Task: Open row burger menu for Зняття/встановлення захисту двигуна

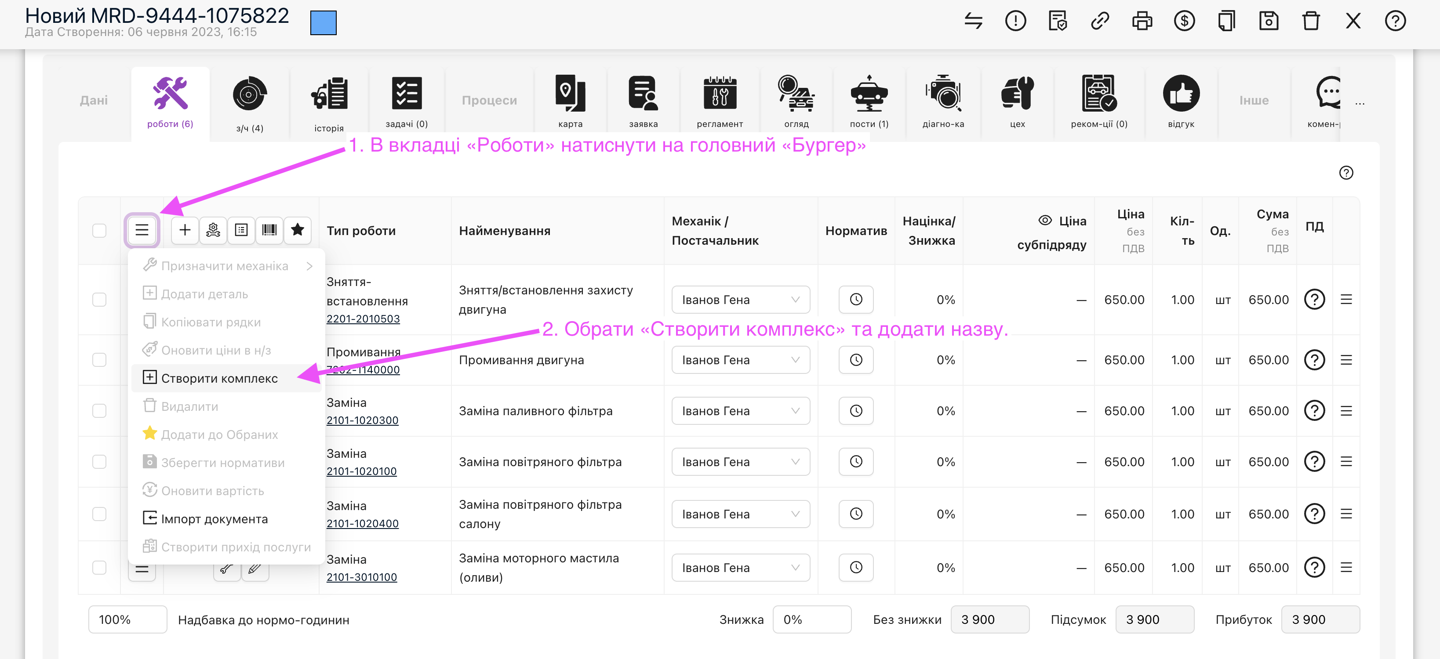Action: coord(1346,300)
